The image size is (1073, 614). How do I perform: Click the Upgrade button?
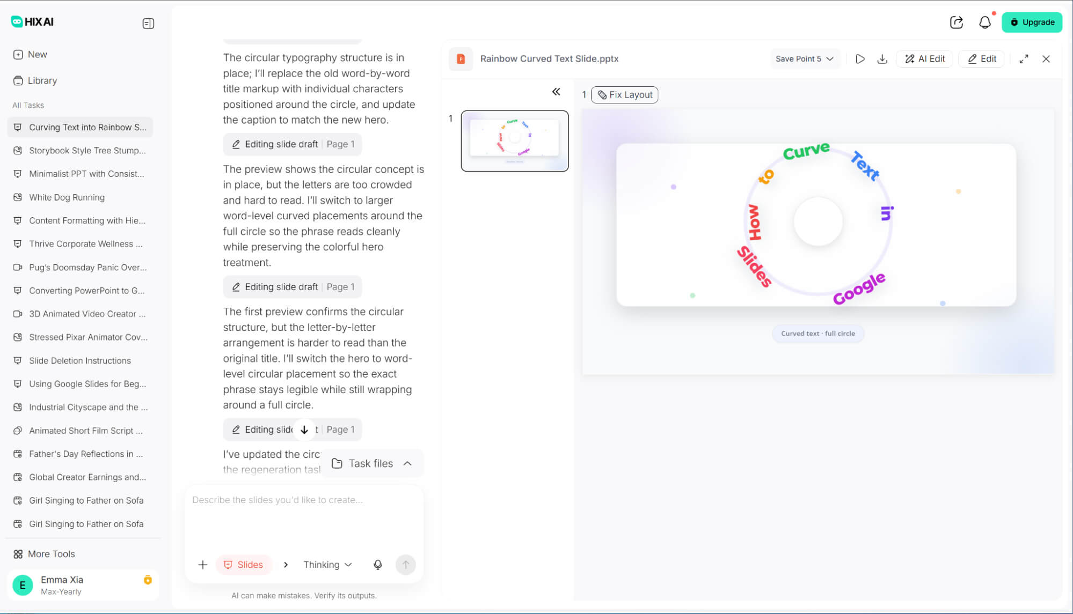point(1032,23)
